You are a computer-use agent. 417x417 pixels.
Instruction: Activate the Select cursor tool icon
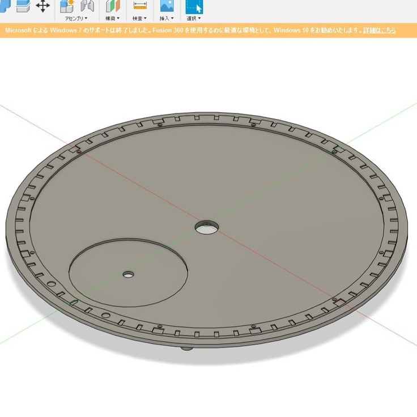coord(194,6)
